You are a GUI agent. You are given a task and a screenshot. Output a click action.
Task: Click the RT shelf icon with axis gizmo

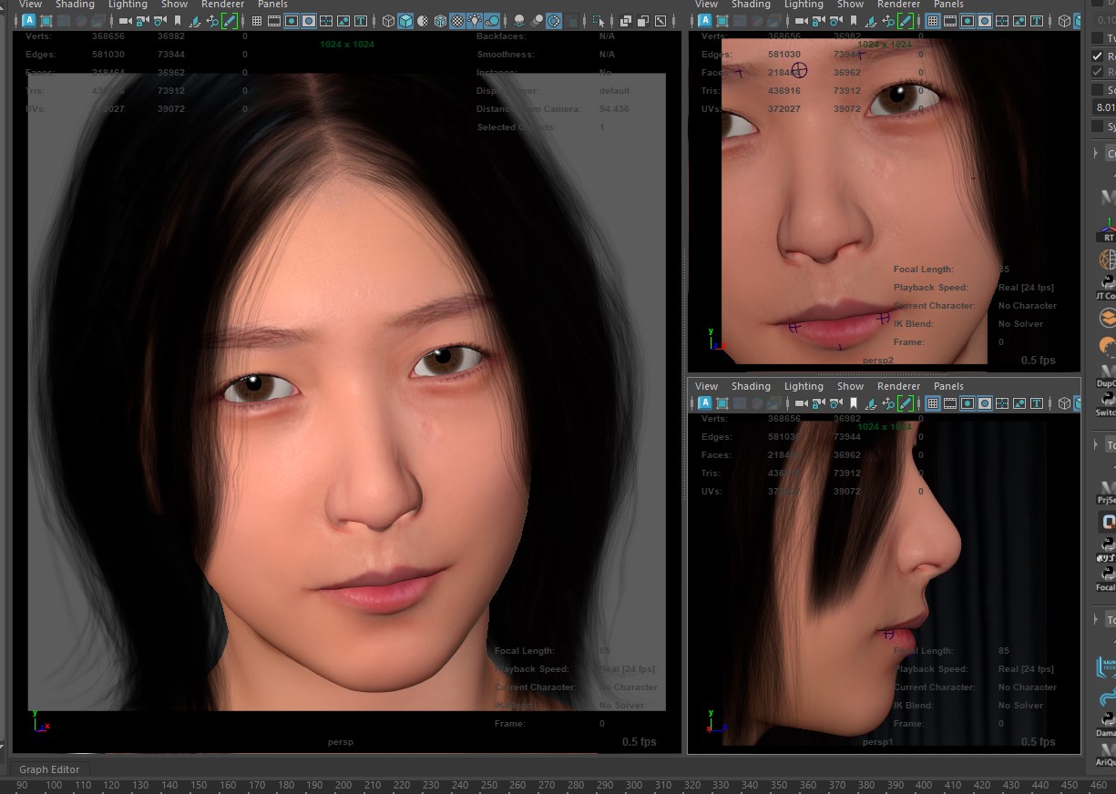point(1108,228)
